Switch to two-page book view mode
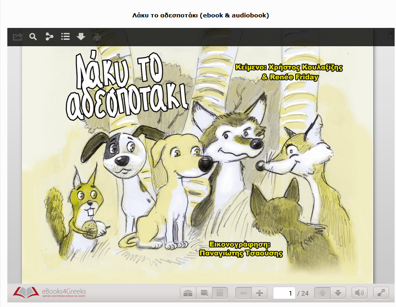The image size is (396, 307). [188, 293]
